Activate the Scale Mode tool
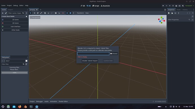 click(41, 13)
